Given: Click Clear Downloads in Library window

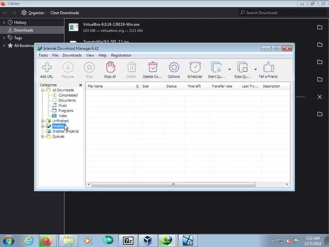Looking at the screenshot, I should 65,13.
